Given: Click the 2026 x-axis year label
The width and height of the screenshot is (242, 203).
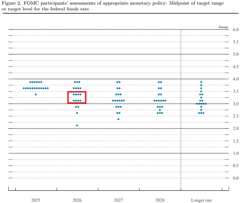Looking at the screenshot, I should click(x=77, y=200).
